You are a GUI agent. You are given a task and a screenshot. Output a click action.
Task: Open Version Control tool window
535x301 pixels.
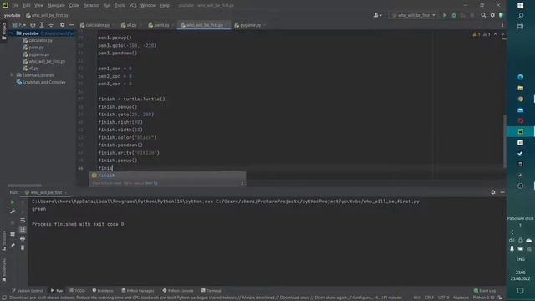point(28,291)
